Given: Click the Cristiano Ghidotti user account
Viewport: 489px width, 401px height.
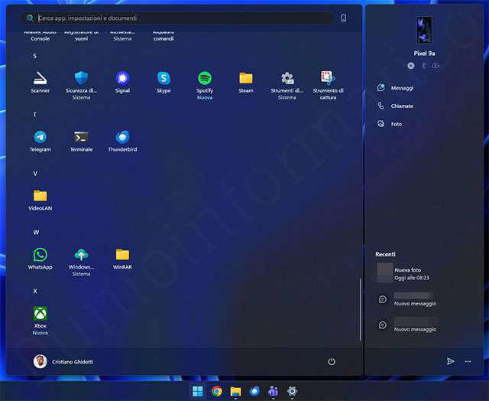Looking at the screenshot, I should click(63, 362).
